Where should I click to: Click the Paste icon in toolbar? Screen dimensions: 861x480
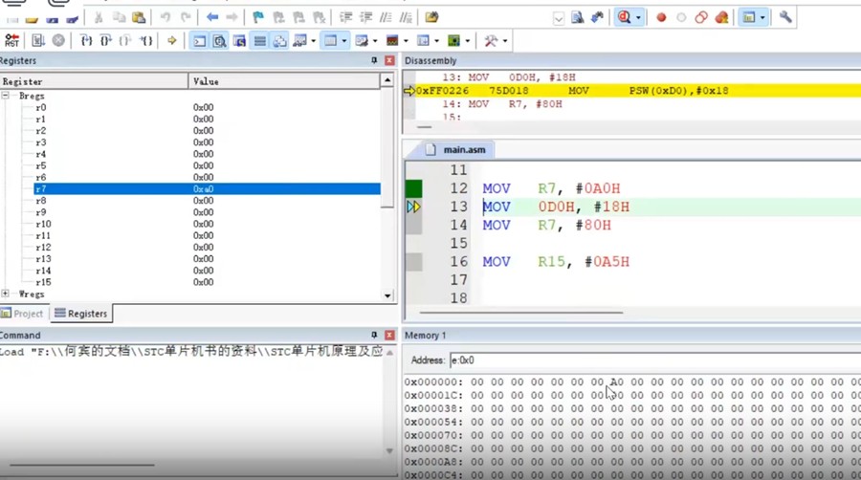pyautogui.click(x=139, y=17)
